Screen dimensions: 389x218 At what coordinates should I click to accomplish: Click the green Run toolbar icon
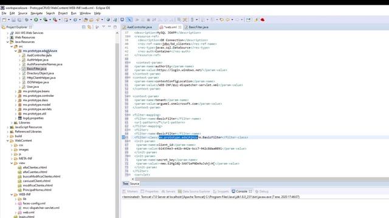(x=36, y=20)
